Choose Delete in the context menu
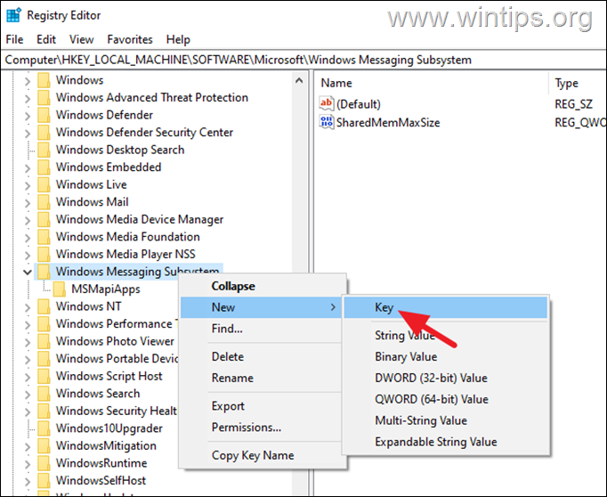Screen dimensions: 607x497 click(x=261, y=357)
